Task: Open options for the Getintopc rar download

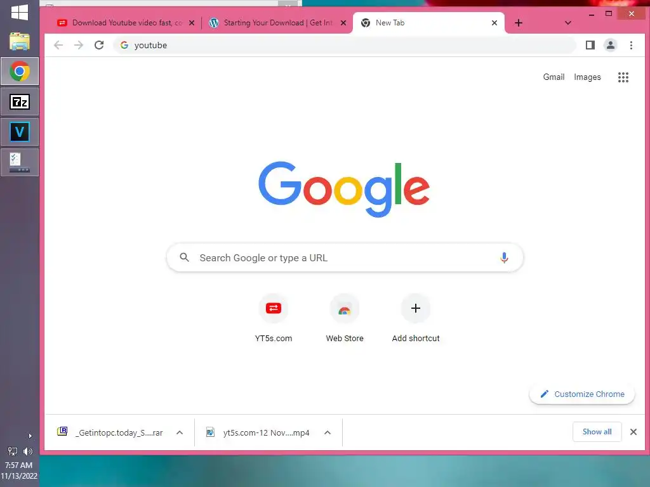Action: pos(180,432)
